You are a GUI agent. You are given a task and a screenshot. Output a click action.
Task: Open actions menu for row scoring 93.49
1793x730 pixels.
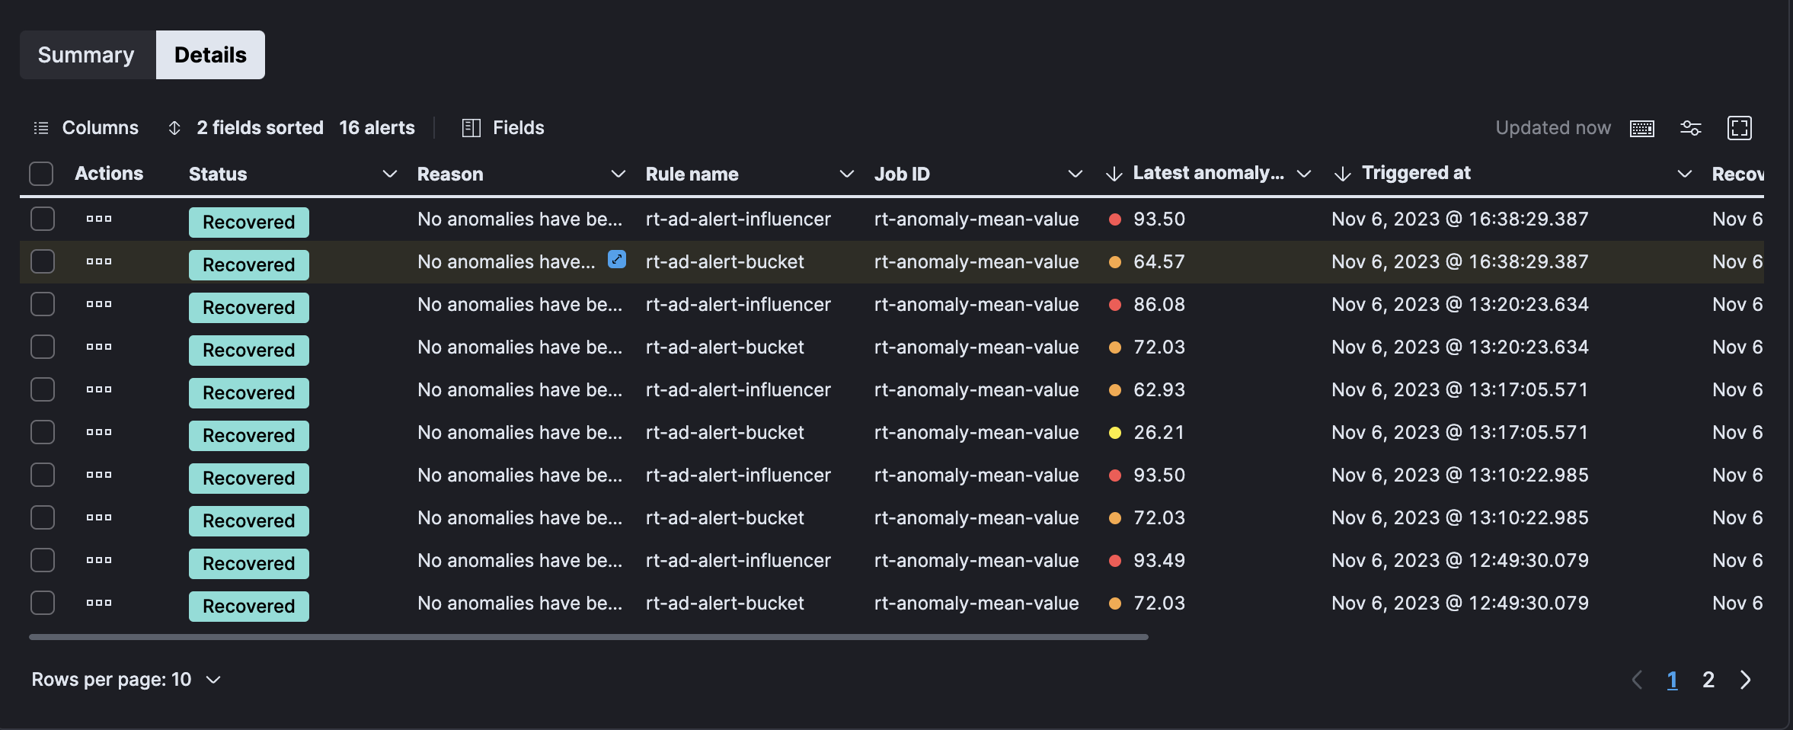tap(99, 560)
